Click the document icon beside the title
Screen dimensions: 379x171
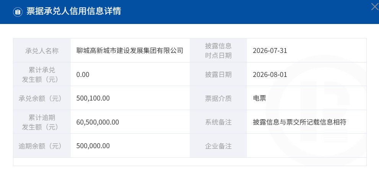click(18, 11)
